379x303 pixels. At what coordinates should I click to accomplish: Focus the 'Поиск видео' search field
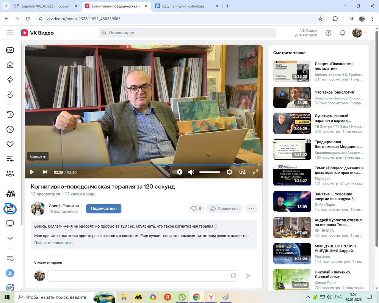click(x=187, y=33)
